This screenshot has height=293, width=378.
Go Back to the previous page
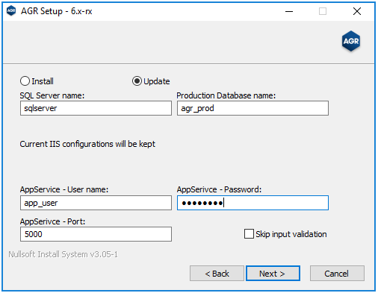[x=217, y=274]
